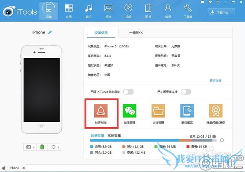Click the iTools logo

coord(20,11)
